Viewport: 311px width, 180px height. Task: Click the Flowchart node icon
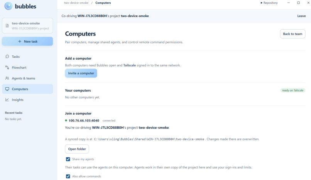[x=7, y=67]
